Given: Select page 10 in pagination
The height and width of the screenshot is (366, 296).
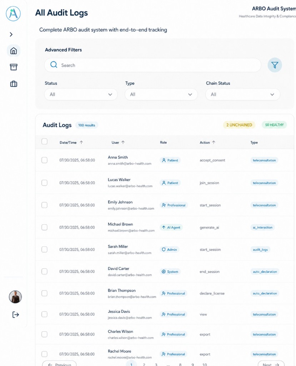Looking at the screenshot, I should point(205,364).
